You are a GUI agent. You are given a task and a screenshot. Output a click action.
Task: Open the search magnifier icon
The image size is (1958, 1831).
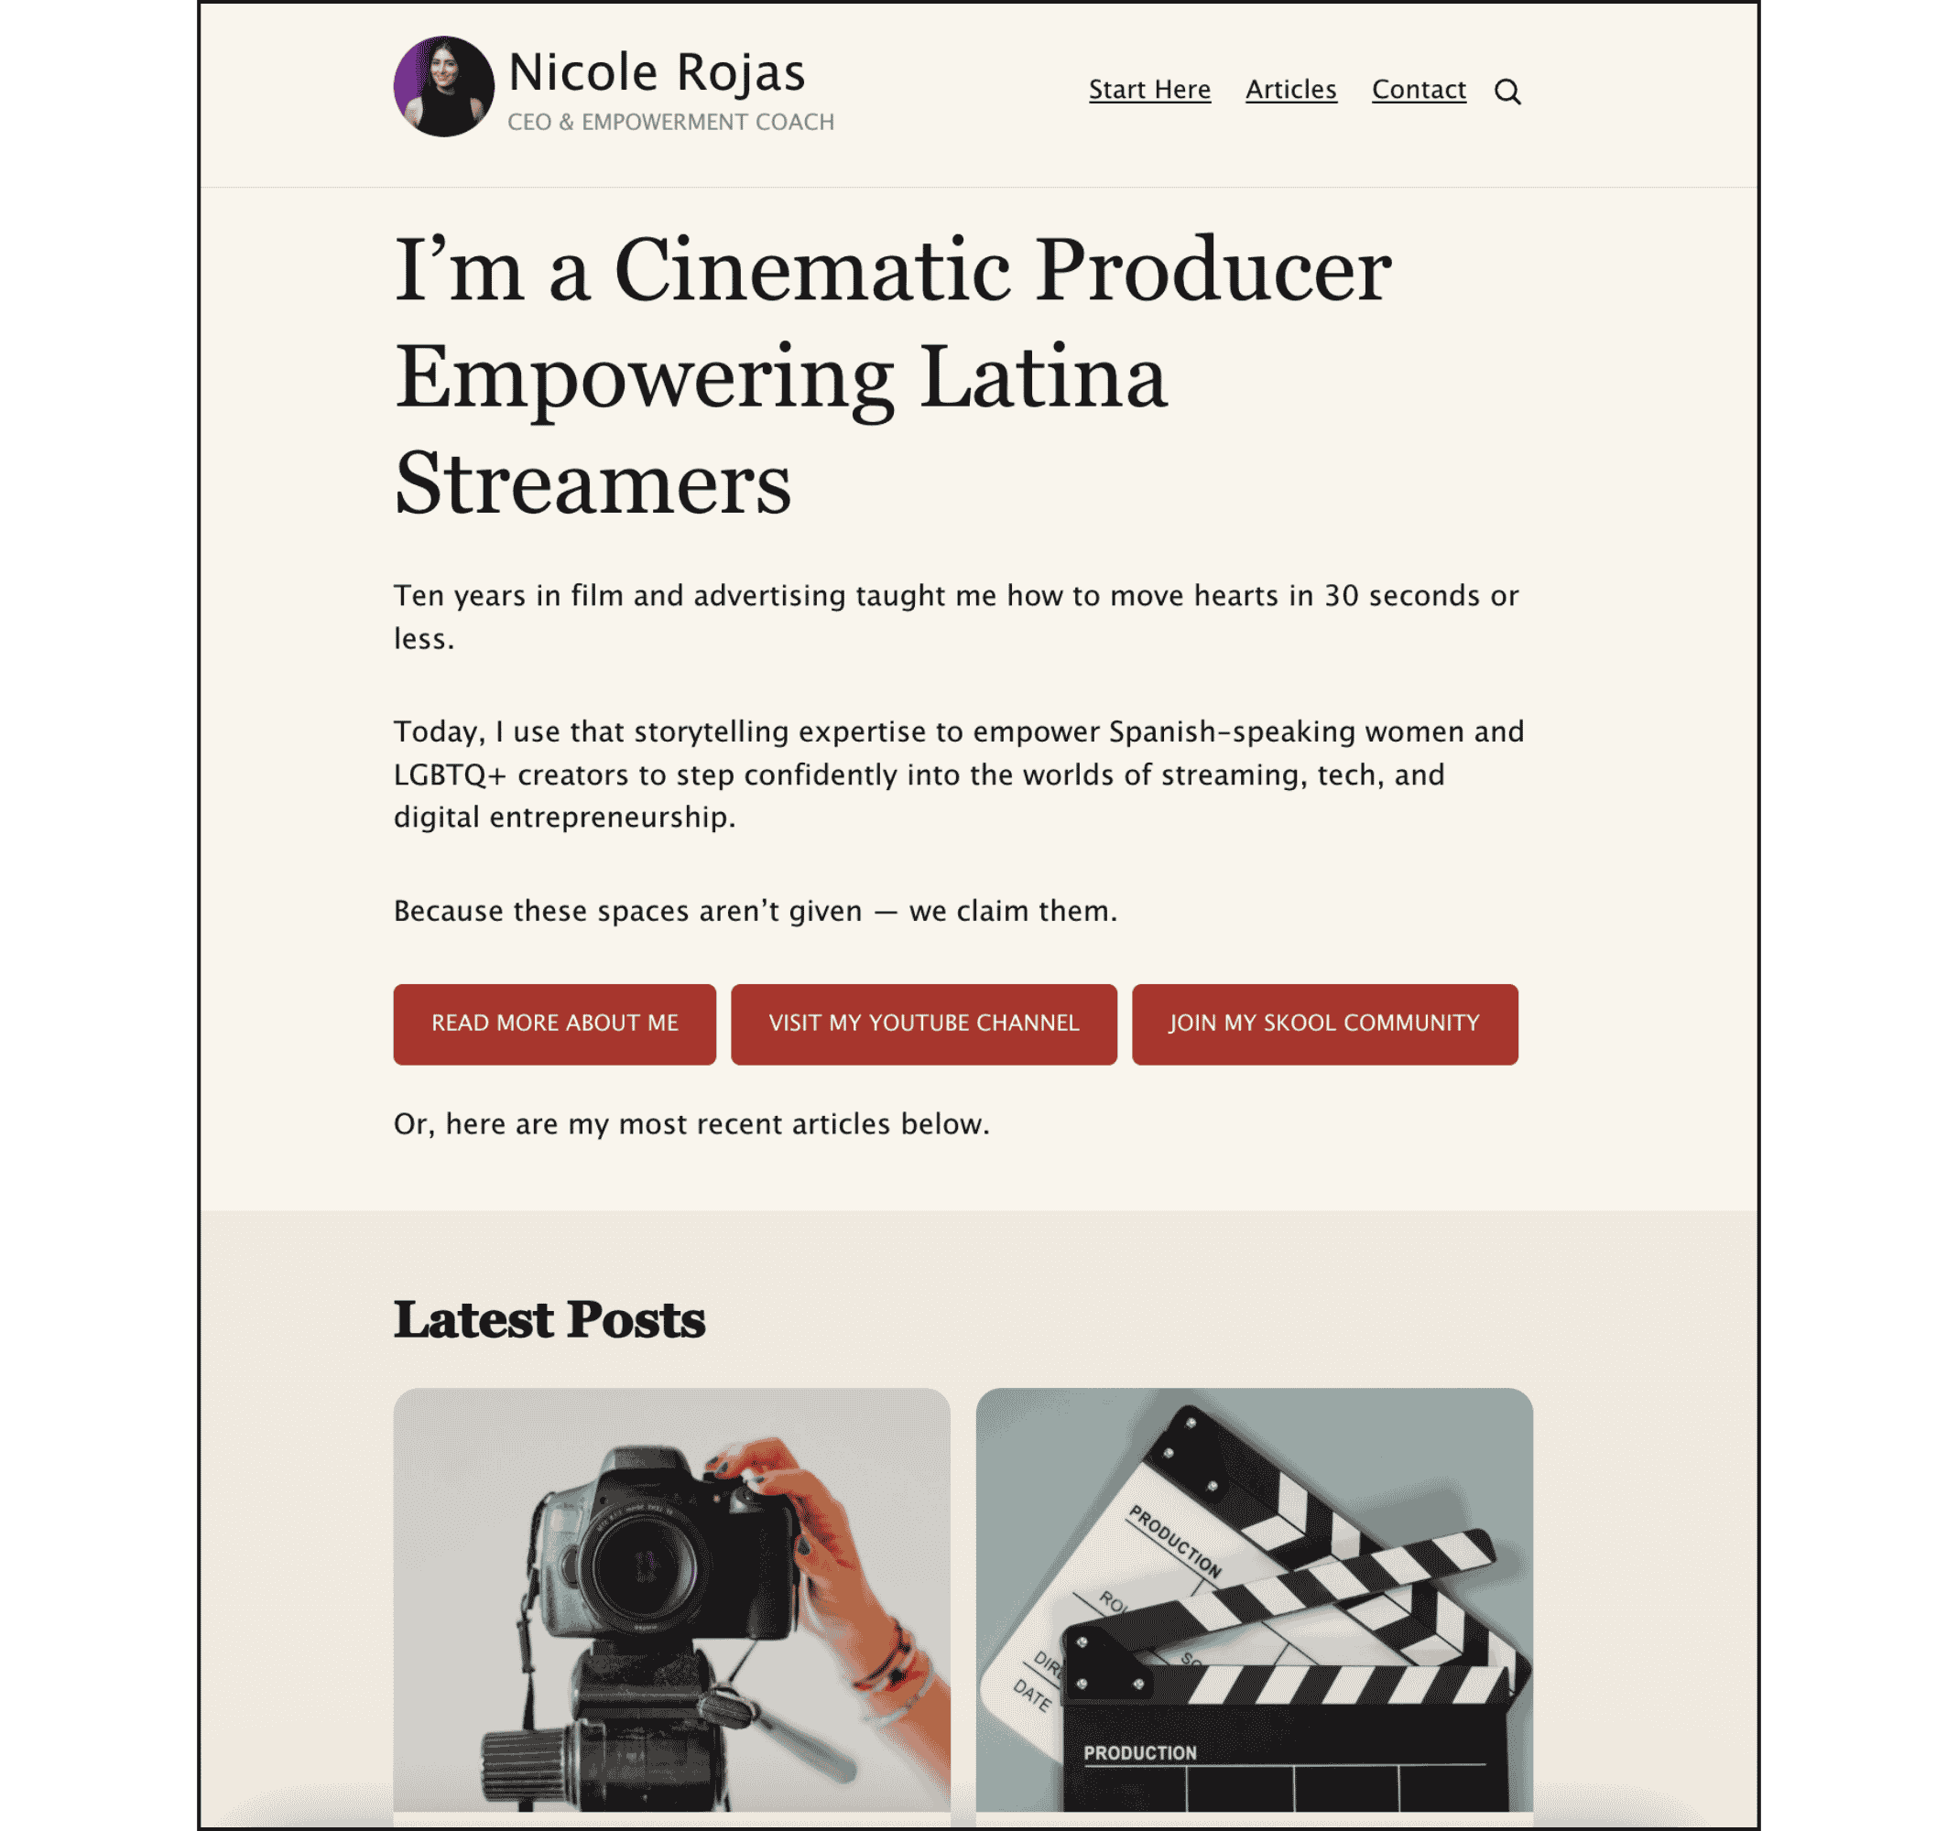(1507, 92)
